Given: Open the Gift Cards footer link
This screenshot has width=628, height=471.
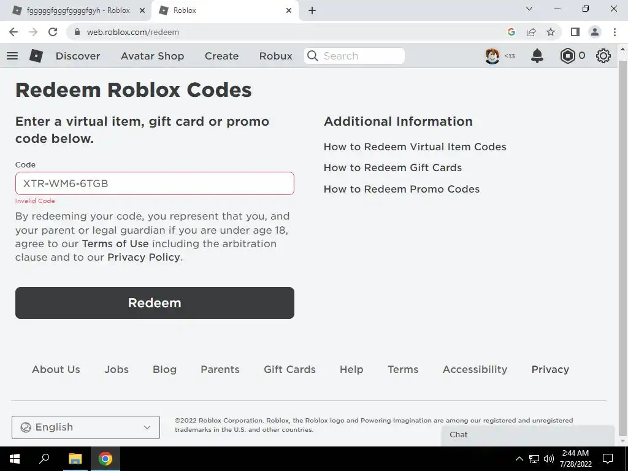Looking at the screenshot, I should coord(289,369).
